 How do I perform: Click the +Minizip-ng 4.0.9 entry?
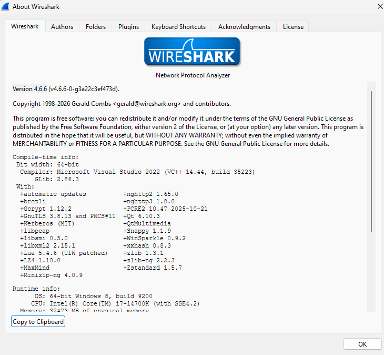coord(51,275)
